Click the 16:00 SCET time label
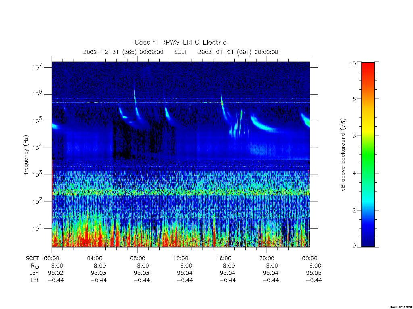Viewport: 413px width, 309px height. (x=223, y=258)
